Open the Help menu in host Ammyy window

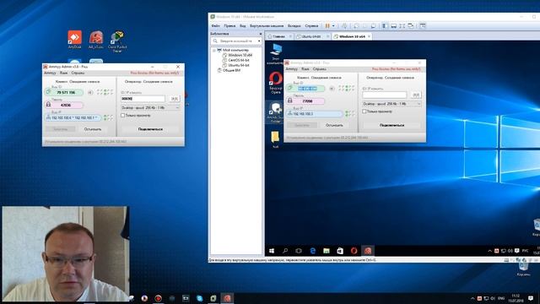click(78, 73)
